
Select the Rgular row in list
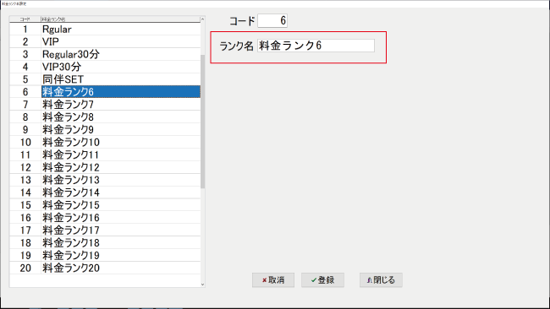(105, 29)
